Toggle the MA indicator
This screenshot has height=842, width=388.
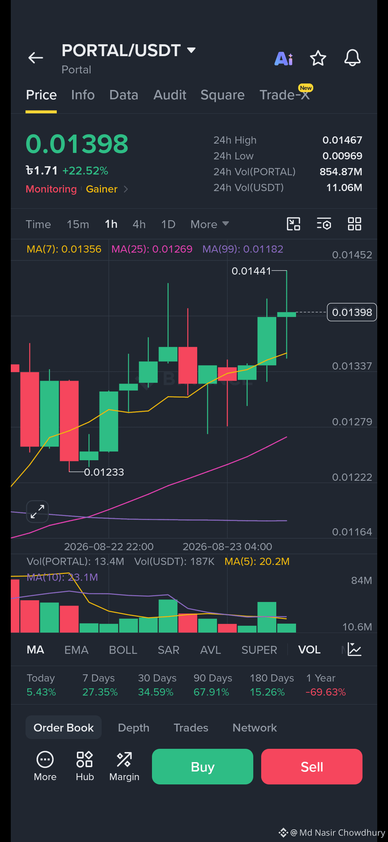(36, 650)
